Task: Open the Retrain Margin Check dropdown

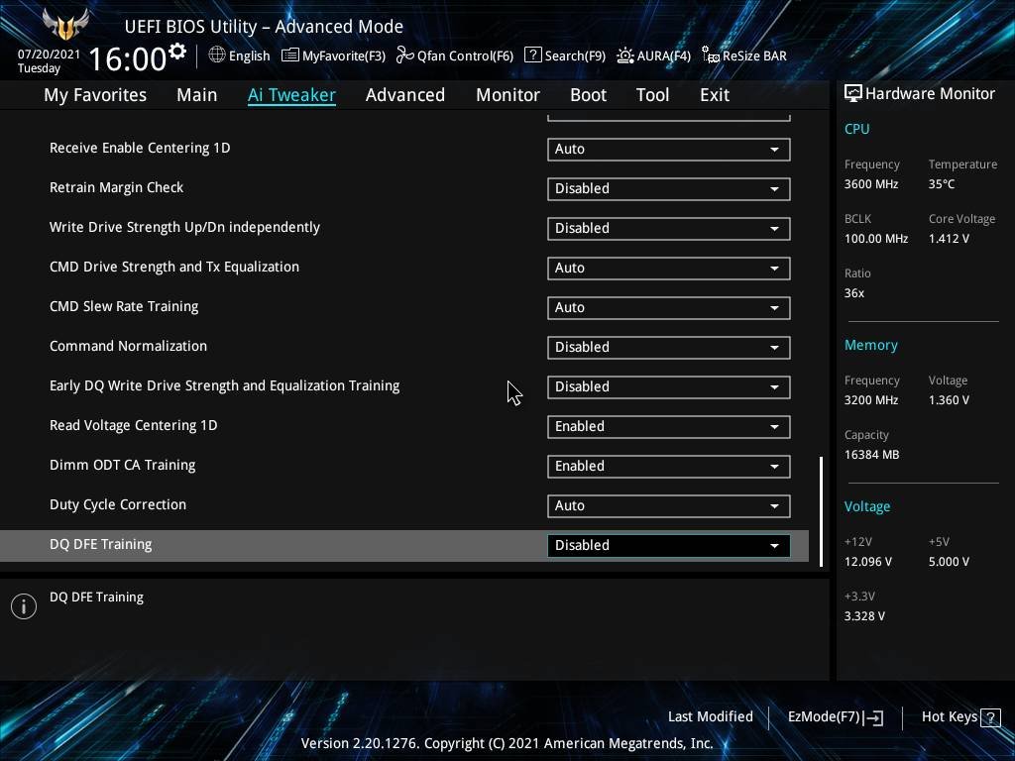Action: [668, 188]
